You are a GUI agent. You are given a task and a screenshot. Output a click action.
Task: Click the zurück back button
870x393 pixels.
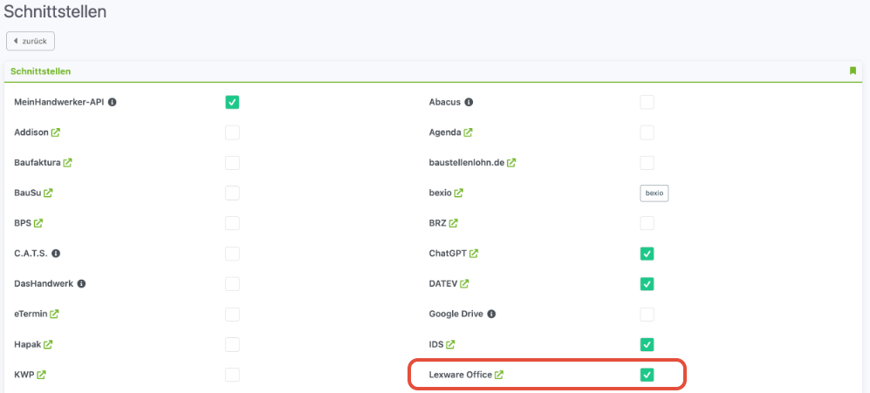coord(31,41)
